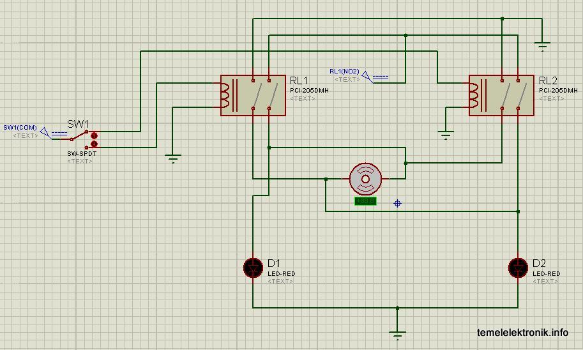Select the RL1 label text

(x=299, y=80)
